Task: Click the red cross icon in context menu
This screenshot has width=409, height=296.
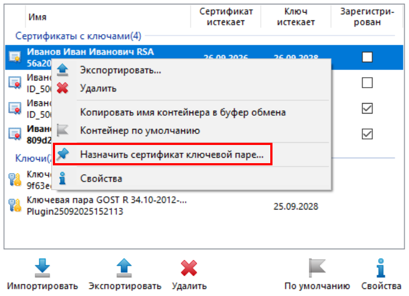Action: [x=63, y=88]
